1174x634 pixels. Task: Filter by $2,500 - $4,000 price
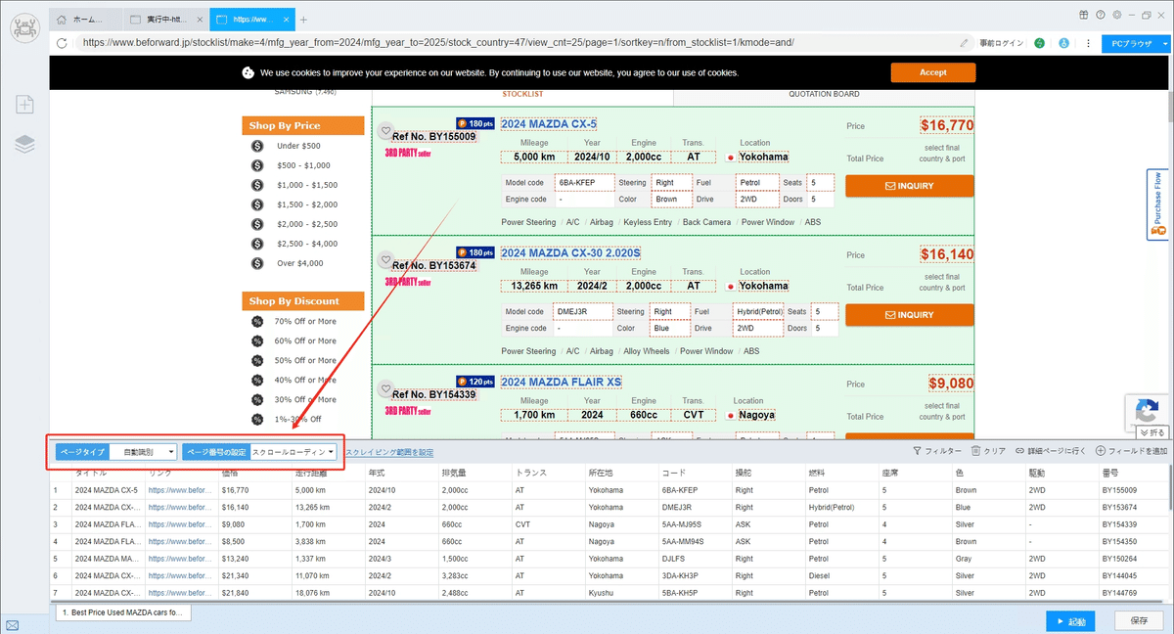pos(307,244)
